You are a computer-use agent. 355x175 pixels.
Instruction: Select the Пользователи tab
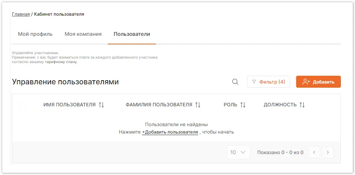coord(132,34)
